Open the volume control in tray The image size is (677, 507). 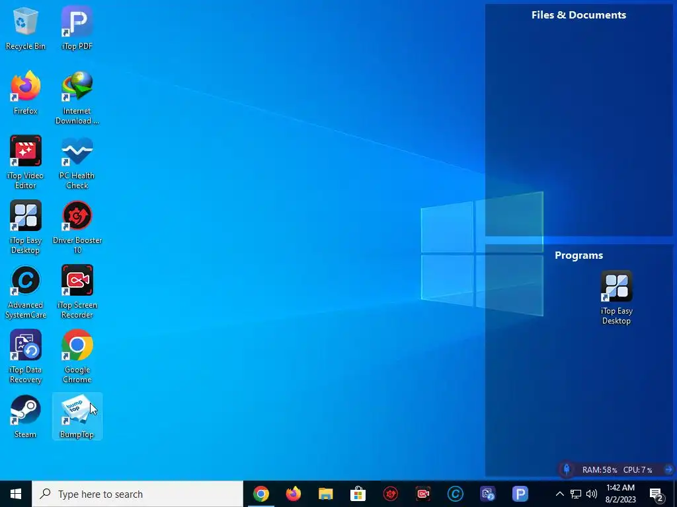point(592,494)
